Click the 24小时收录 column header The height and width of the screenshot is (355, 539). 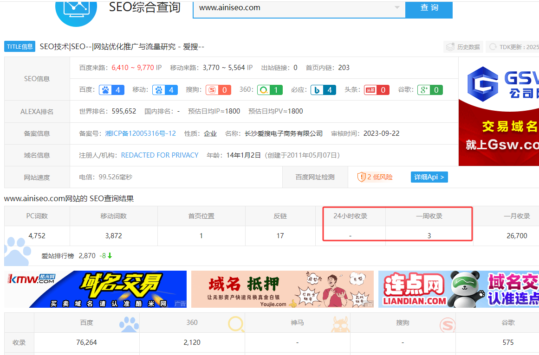click(351, 216)
